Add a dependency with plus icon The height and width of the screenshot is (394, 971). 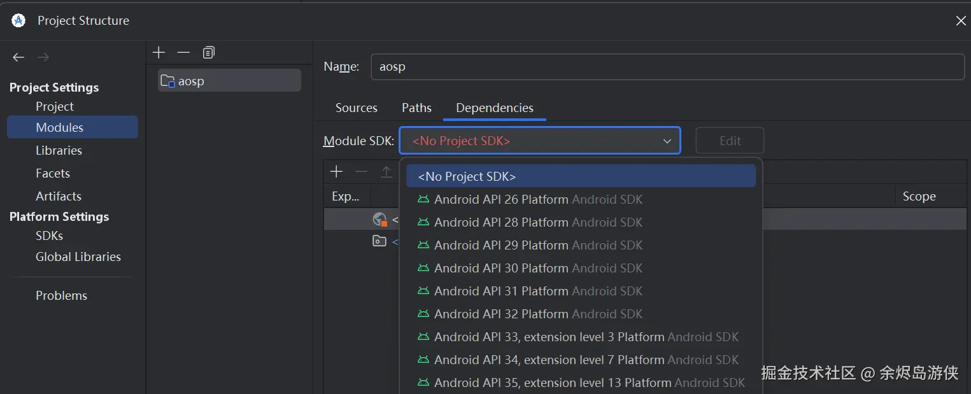(336, 171)
